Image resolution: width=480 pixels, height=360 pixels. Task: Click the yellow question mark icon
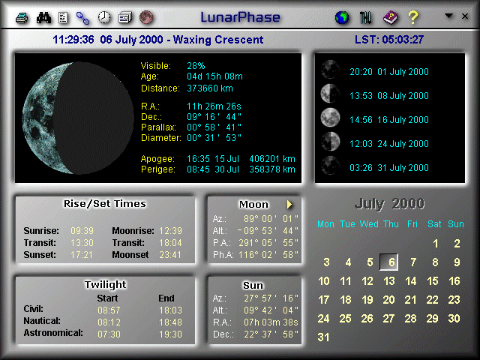tap(413, 17)
